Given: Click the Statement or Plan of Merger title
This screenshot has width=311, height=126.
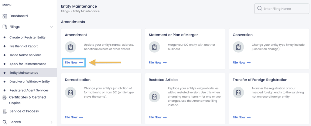Looking at the screenshot, I should [x=173, y=35].
